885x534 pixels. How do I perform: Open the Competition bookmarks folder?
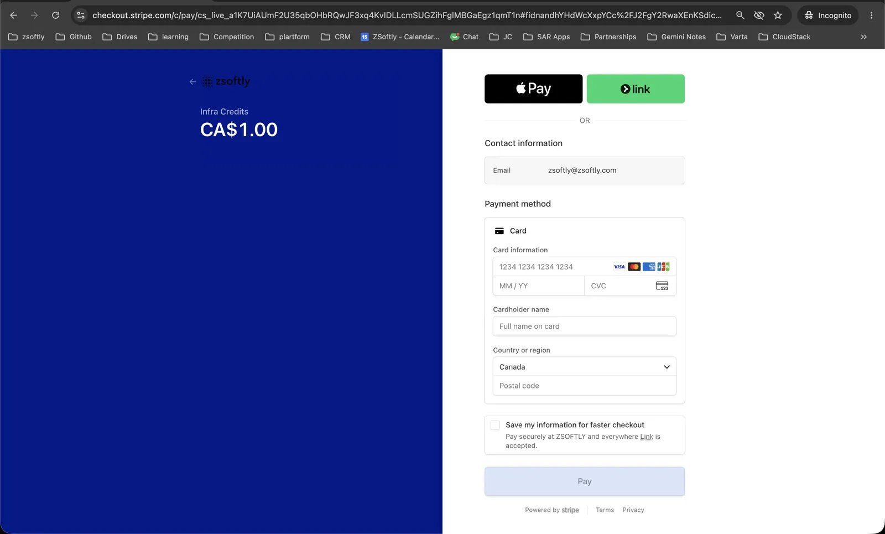tap(227, 37)
